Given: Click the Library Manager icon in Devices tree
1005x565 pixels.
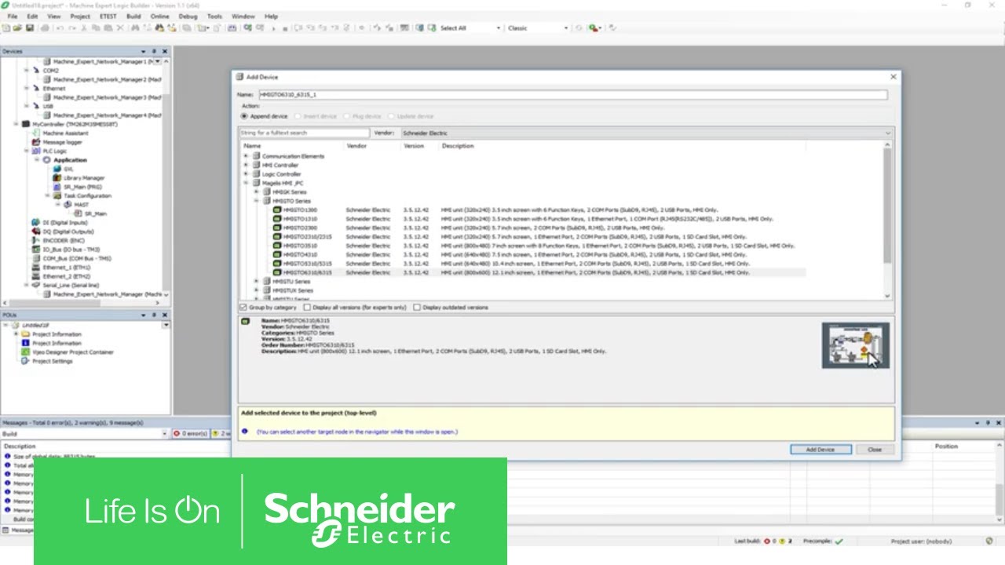Looking at the screenshot, I should click(x=57, y=178).
